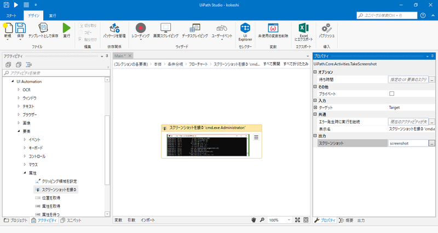Open Data Scraping (データスクレイピング) wizard
Screen dimensions: 438x233
tap(195, 28)
